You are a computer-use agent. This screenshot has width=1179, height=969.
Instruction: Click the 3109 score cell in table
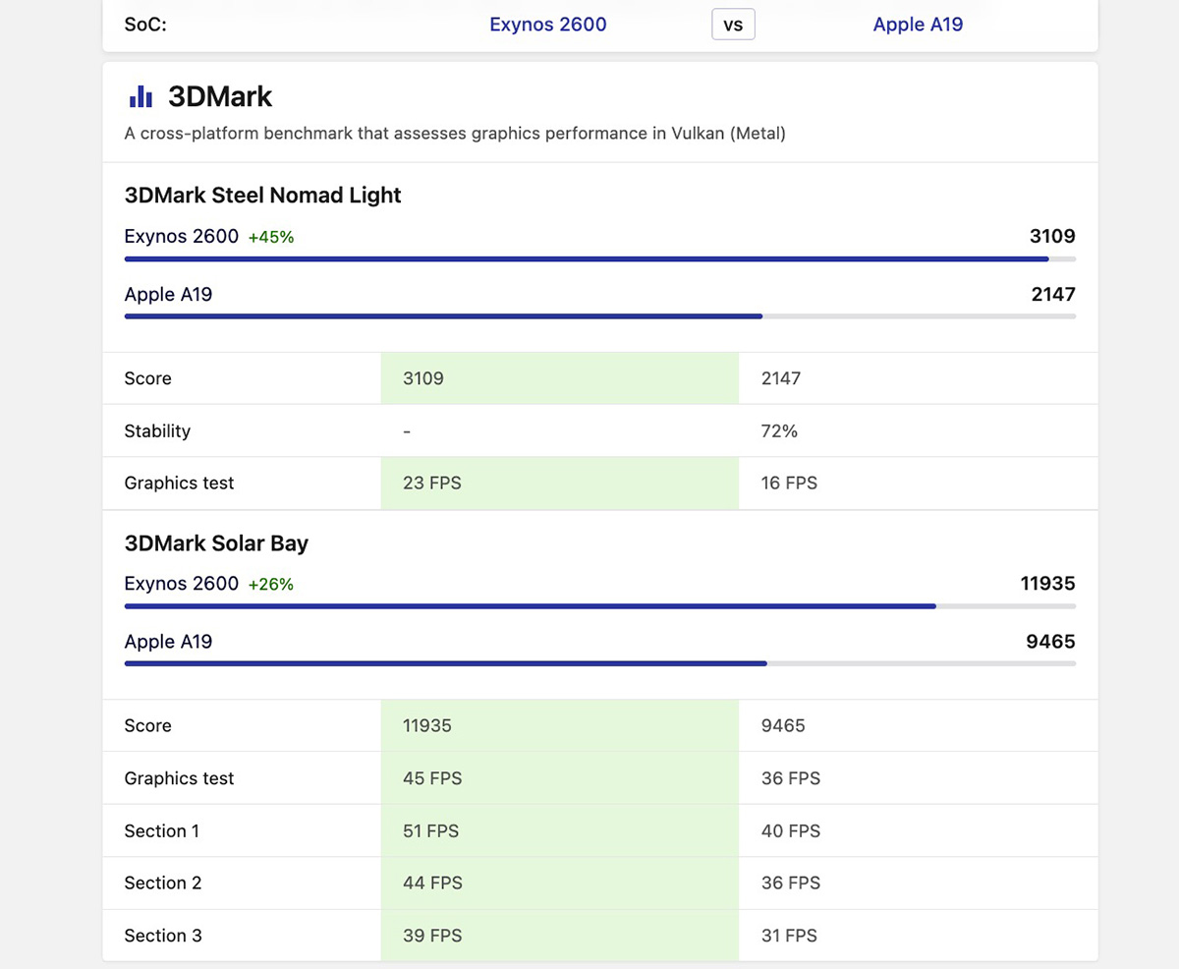(x=560, y=378)
